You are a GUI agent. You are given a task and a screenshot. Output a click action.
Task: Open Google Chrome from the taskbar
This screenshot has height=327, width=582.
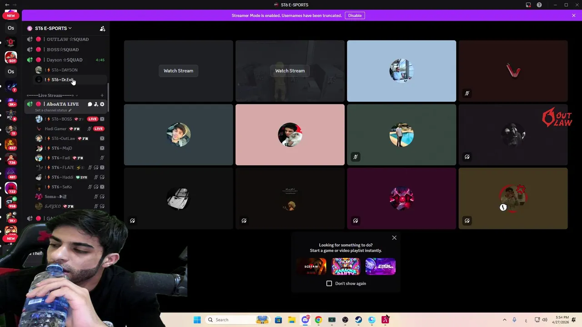point(318,320)
